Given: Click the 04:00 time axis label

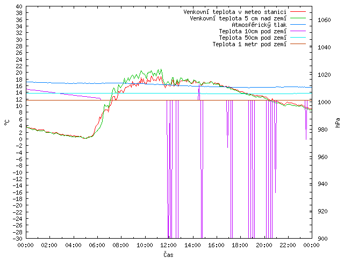Looking at the screenshot, I should [73, 245].
